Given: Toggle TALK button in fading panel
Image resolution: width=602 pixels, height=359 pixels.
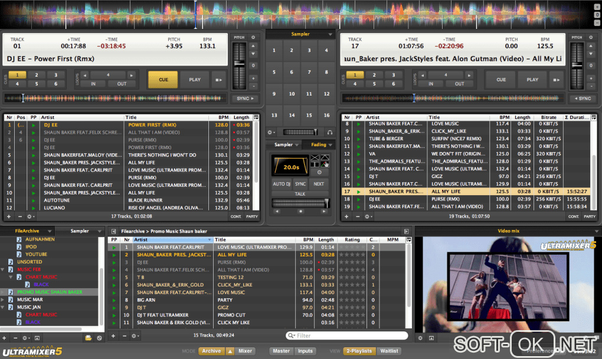Looking at the screenshot, I should (300, 194).
